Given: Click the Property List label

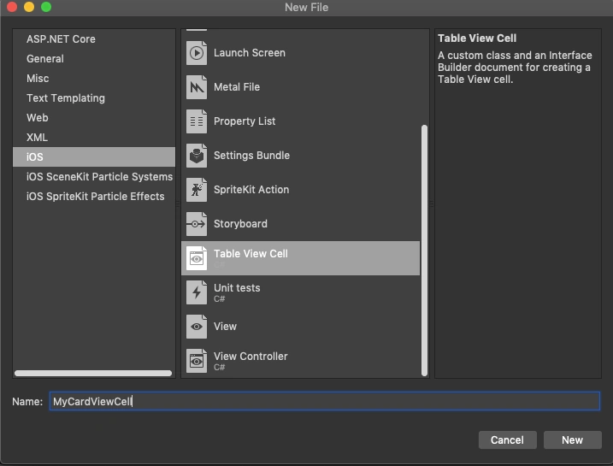Looking at the screenshot, I should (x=245, y=121).
